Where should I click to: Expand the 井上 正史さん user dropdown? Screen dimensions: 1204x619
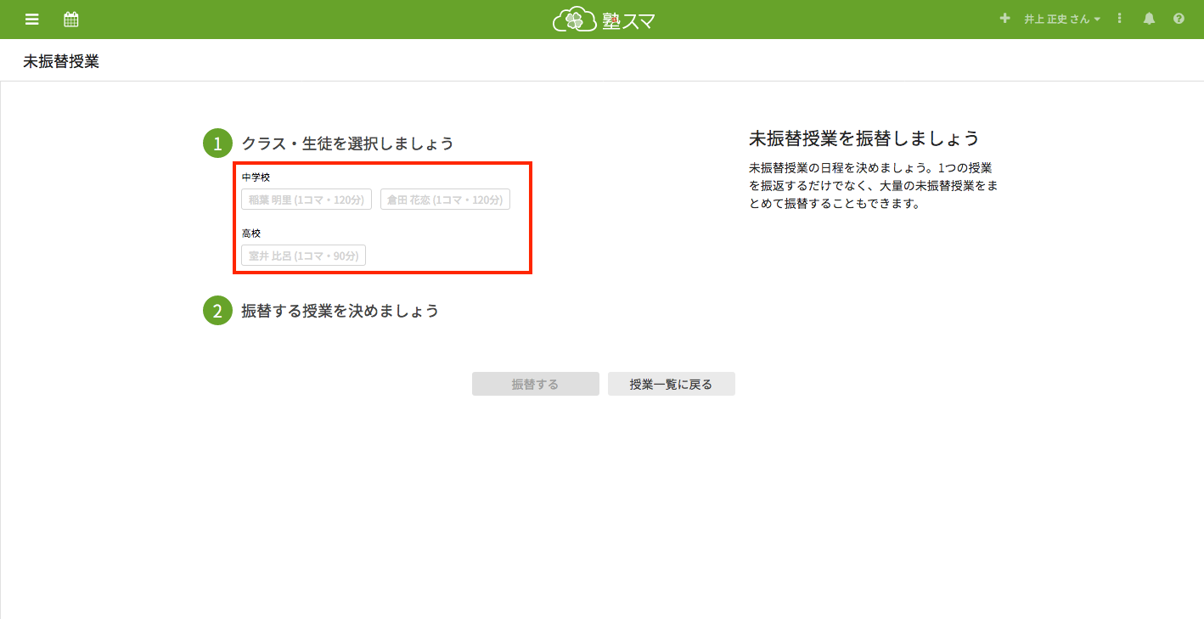1061,19
